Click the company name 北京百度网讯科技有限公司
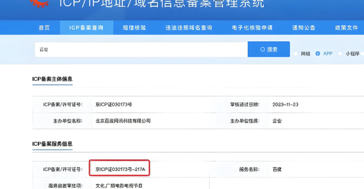The width and height of the screenshot is (364, 189). click(123, 121)
